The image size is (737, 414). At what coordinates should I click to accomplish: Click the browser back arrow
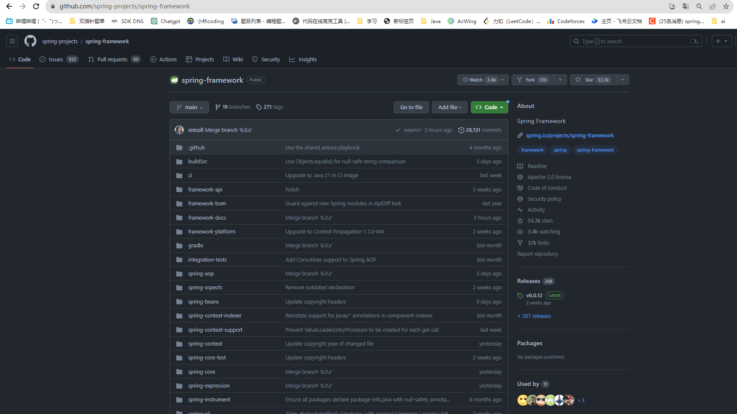coord(9,6)
